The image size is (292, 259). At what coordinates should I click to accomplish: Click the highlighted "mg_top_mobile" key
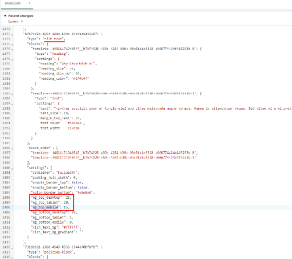pyautogui.click(x=45, y=207)
